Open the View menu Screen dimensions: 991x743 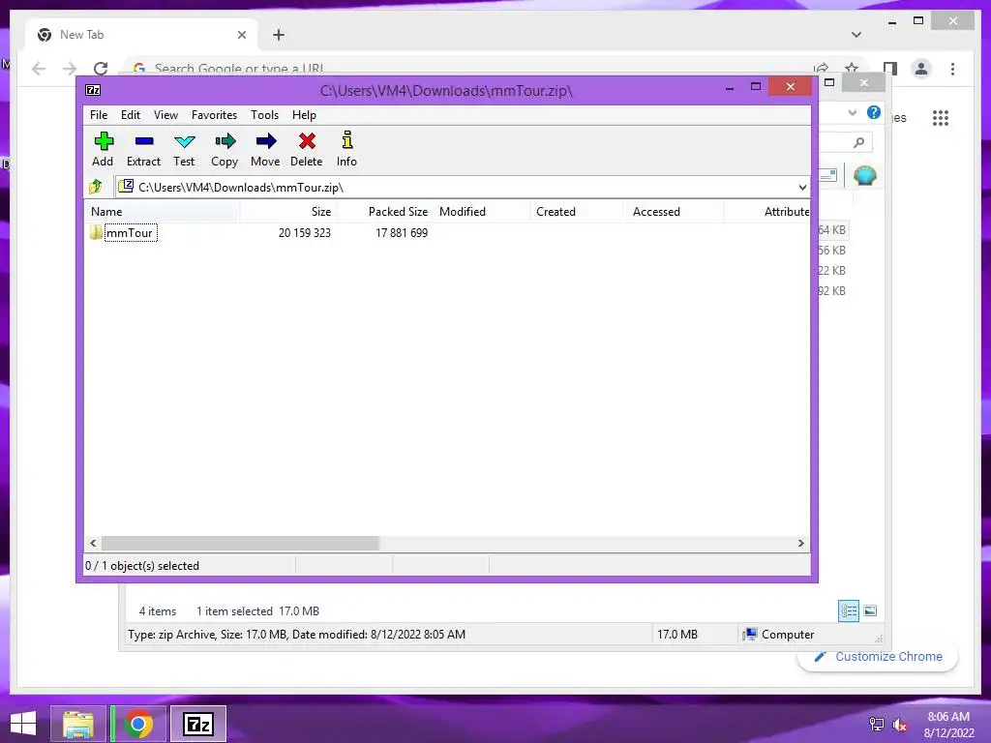(165, 115)
